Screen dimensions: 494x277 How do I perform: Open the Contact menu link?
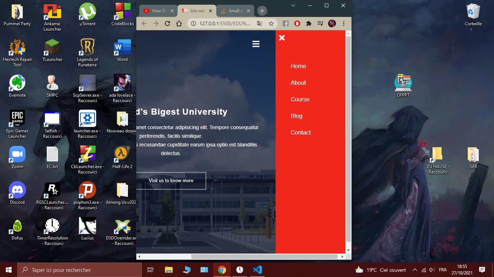coord(301,132)
